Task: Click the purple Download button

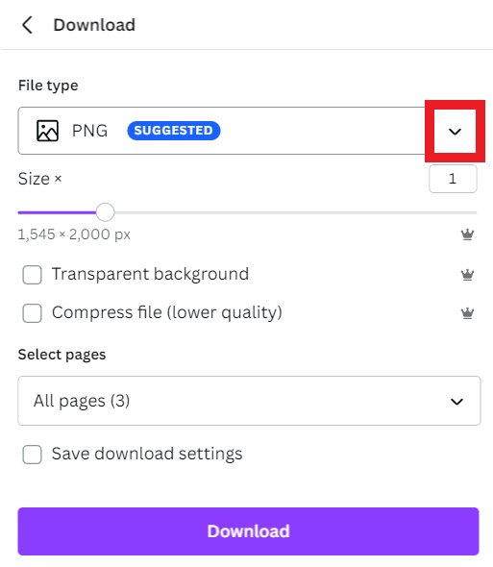Action: click(249, 531)
